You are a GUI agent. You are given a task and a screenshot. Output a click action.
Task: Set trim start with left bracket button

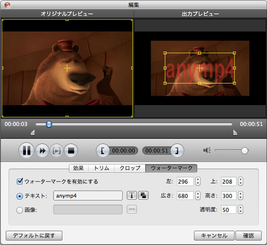coord(103,150)
